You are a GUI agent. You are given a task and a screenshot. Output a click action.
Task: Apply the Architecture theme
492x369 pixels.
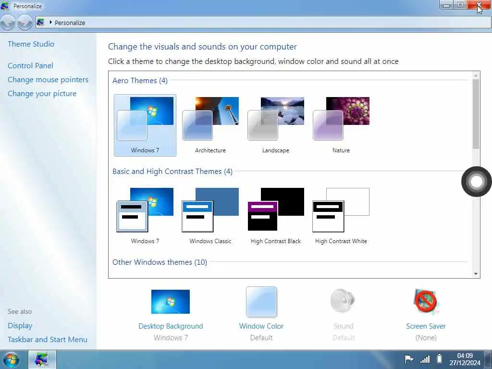point(210,125)
